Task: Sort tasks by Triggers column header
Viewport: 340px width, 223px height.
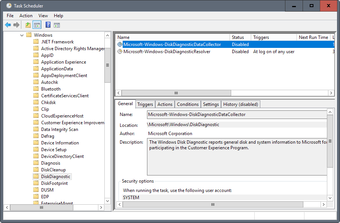Action: click(x=274, y=37)
